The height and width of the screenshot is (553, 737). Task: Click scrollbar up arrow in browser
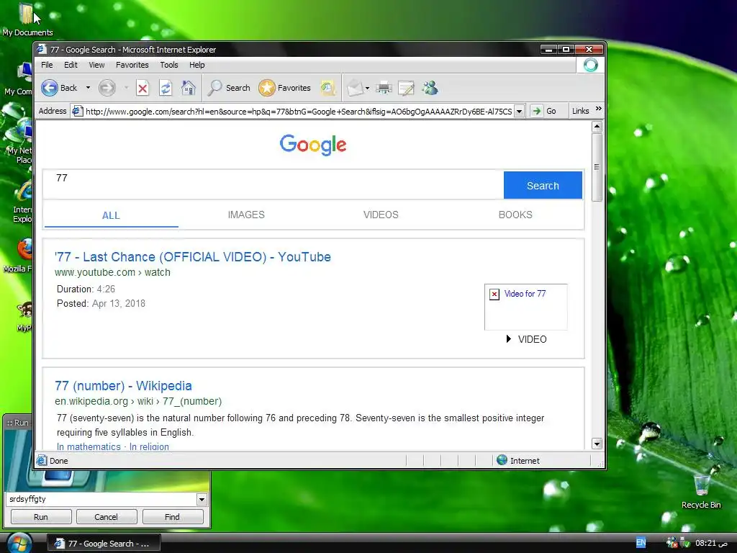click(597, 127)
